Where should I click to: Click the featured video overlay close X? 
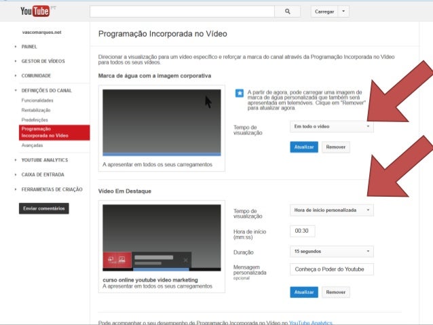[x=185, y=260]
